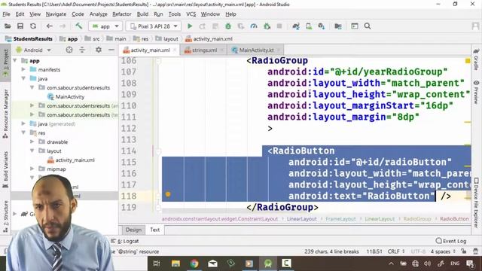Switch to strings.xml editor tab
Screen dimensions: 482x271
tap(204, 50)
